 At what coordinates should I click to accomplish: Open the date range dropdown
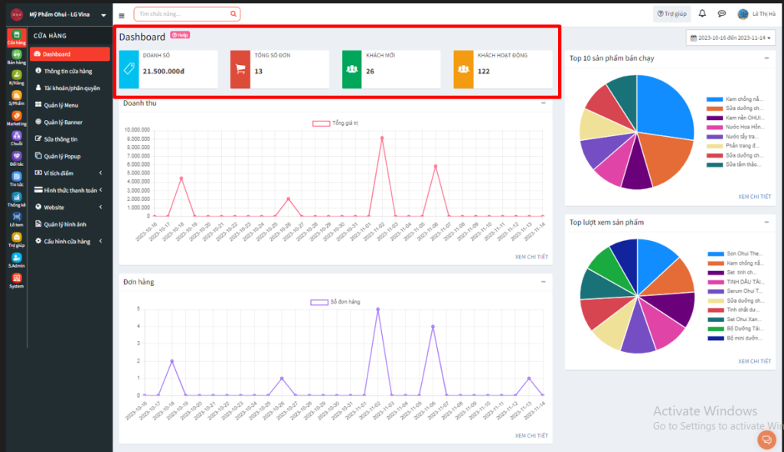[x=731, y=37]
